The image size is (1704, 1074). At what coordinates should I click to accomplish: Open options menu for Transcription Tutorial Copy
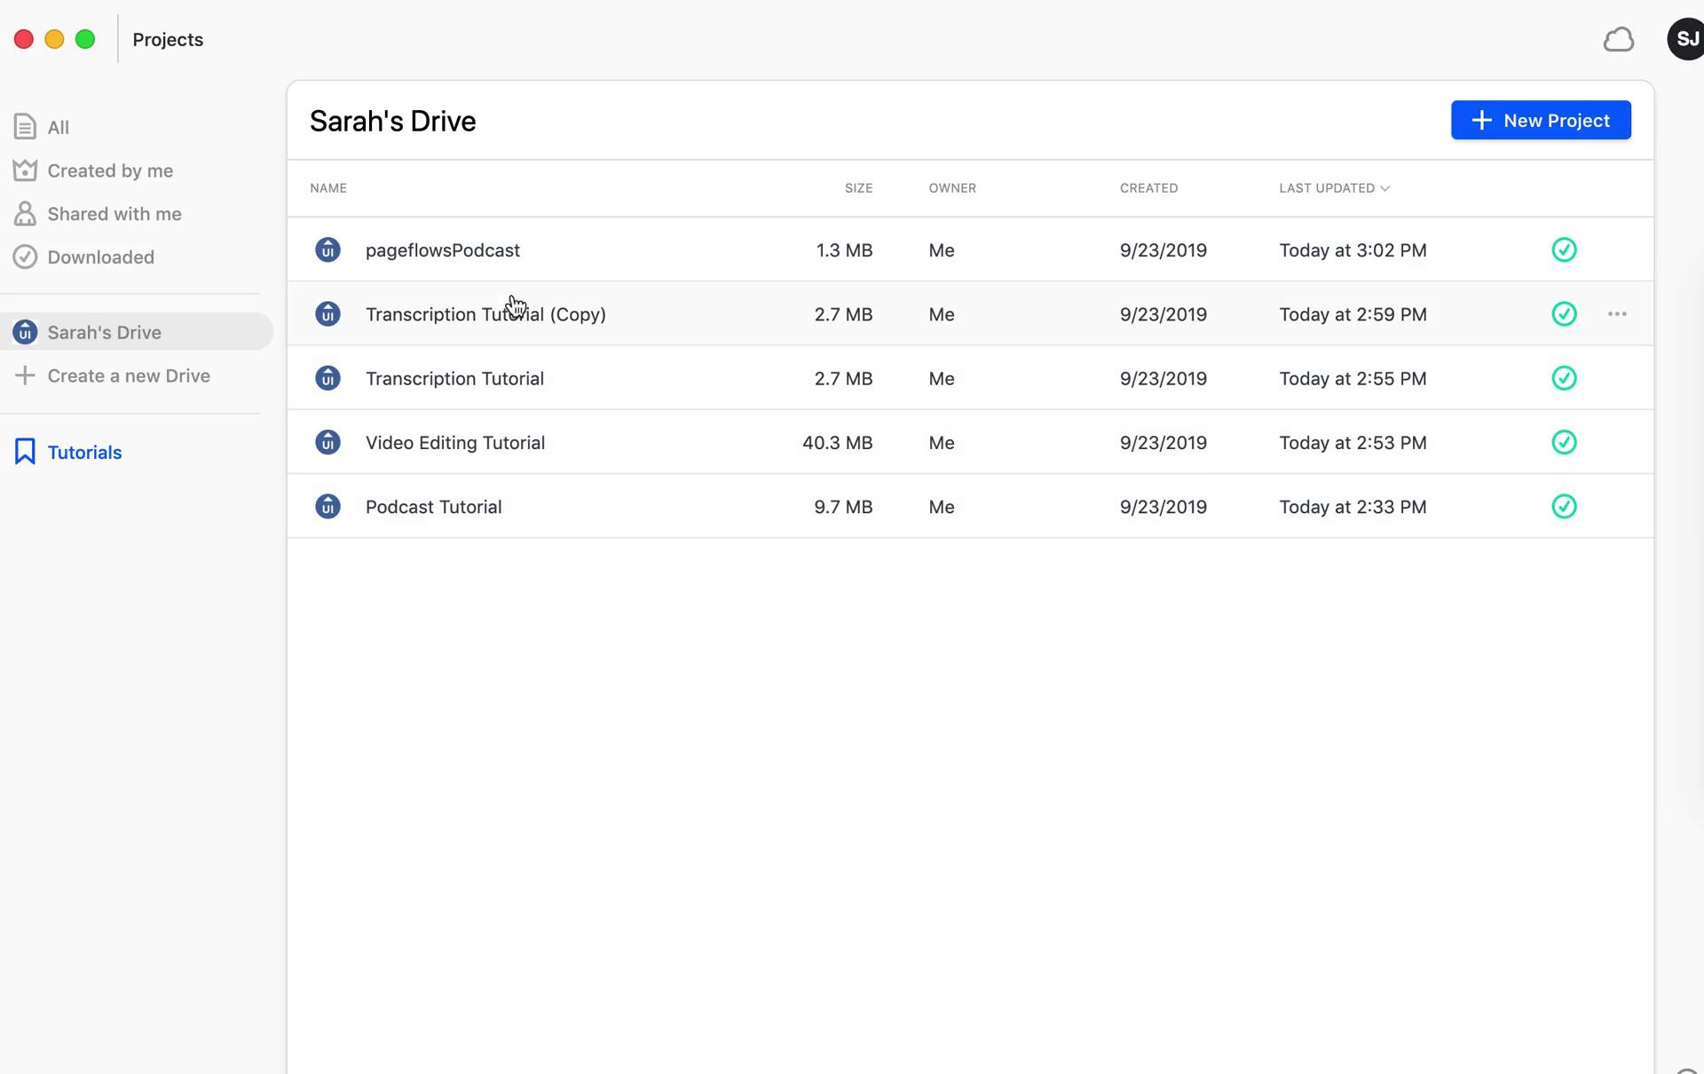click(1619, 313)
